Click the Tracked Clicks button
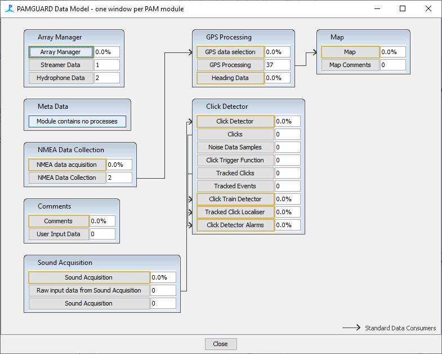This screenshot has height=354, width=442. (235, 173)
